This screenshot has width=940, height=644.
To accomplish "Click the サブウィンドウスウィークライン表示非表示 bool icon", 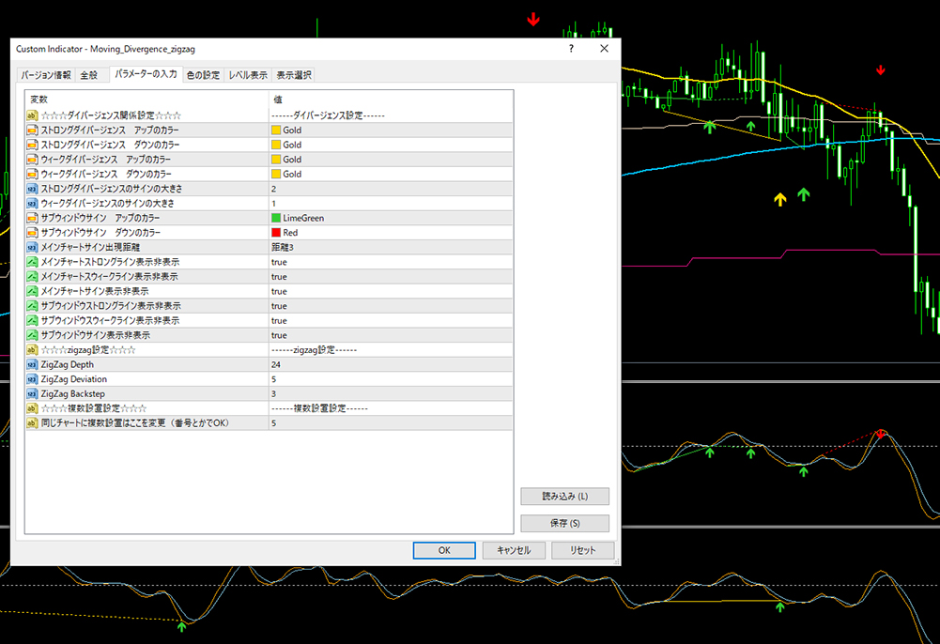I will [x=32, y=320].
